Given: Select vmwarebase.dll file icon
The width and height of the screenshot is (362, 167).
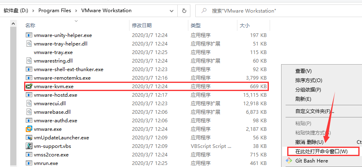Looking at the screenshot, I should click(x=29, y=112).
